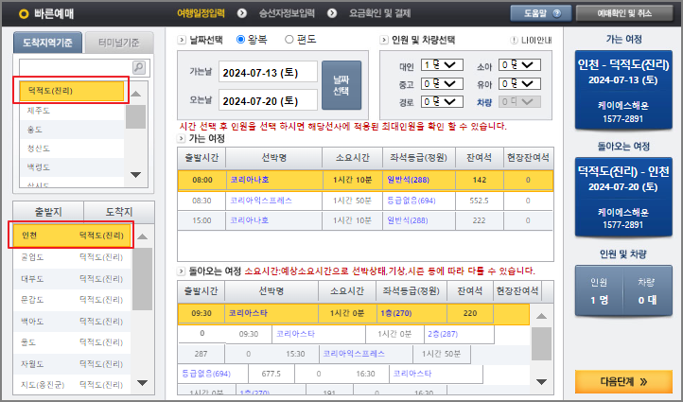
Task: Click the 요금확인 및 결제 step
Action: pos(380,13)
